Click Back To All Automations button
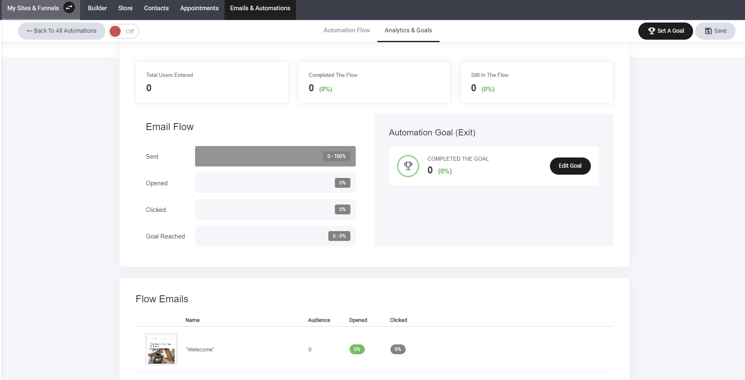 click(x=62, y=31)
